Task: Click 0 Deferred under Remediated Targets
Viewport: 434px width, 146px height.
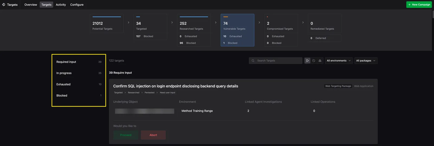Action: (x=325, y=38)
